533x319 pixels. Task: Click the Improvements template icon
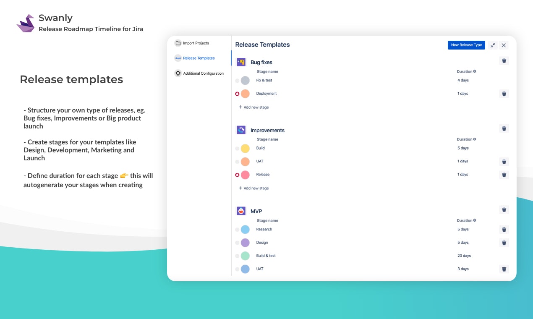[241, 130]
